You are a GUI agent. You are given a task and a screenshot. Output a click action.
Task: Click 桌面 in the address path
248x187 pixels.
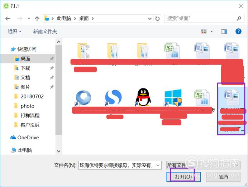(x=84, y=19)
